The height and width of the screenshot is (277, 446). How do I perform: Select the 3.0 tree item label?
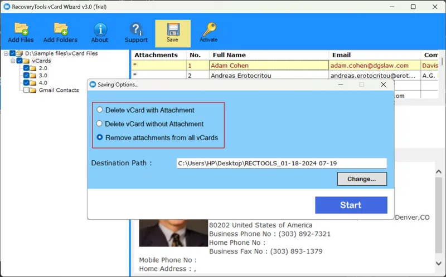43,76
